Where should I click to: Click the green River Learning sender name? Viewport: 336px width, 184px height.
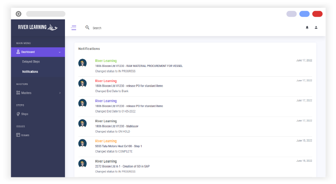pos(106,61)
